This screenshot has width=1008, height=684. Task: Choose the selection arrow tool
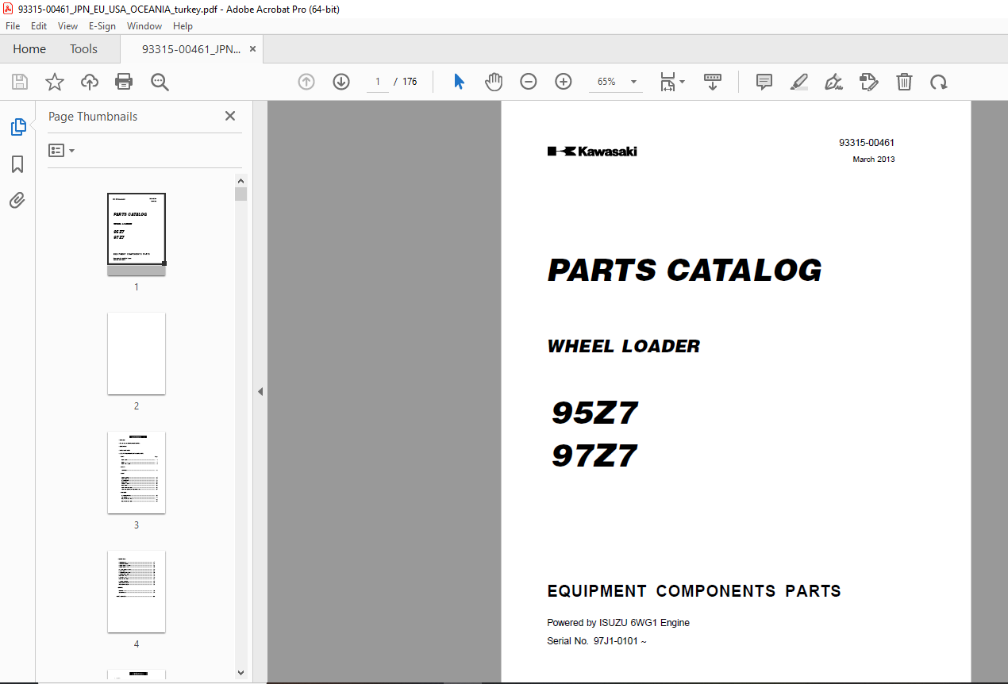tap(459, 82)
